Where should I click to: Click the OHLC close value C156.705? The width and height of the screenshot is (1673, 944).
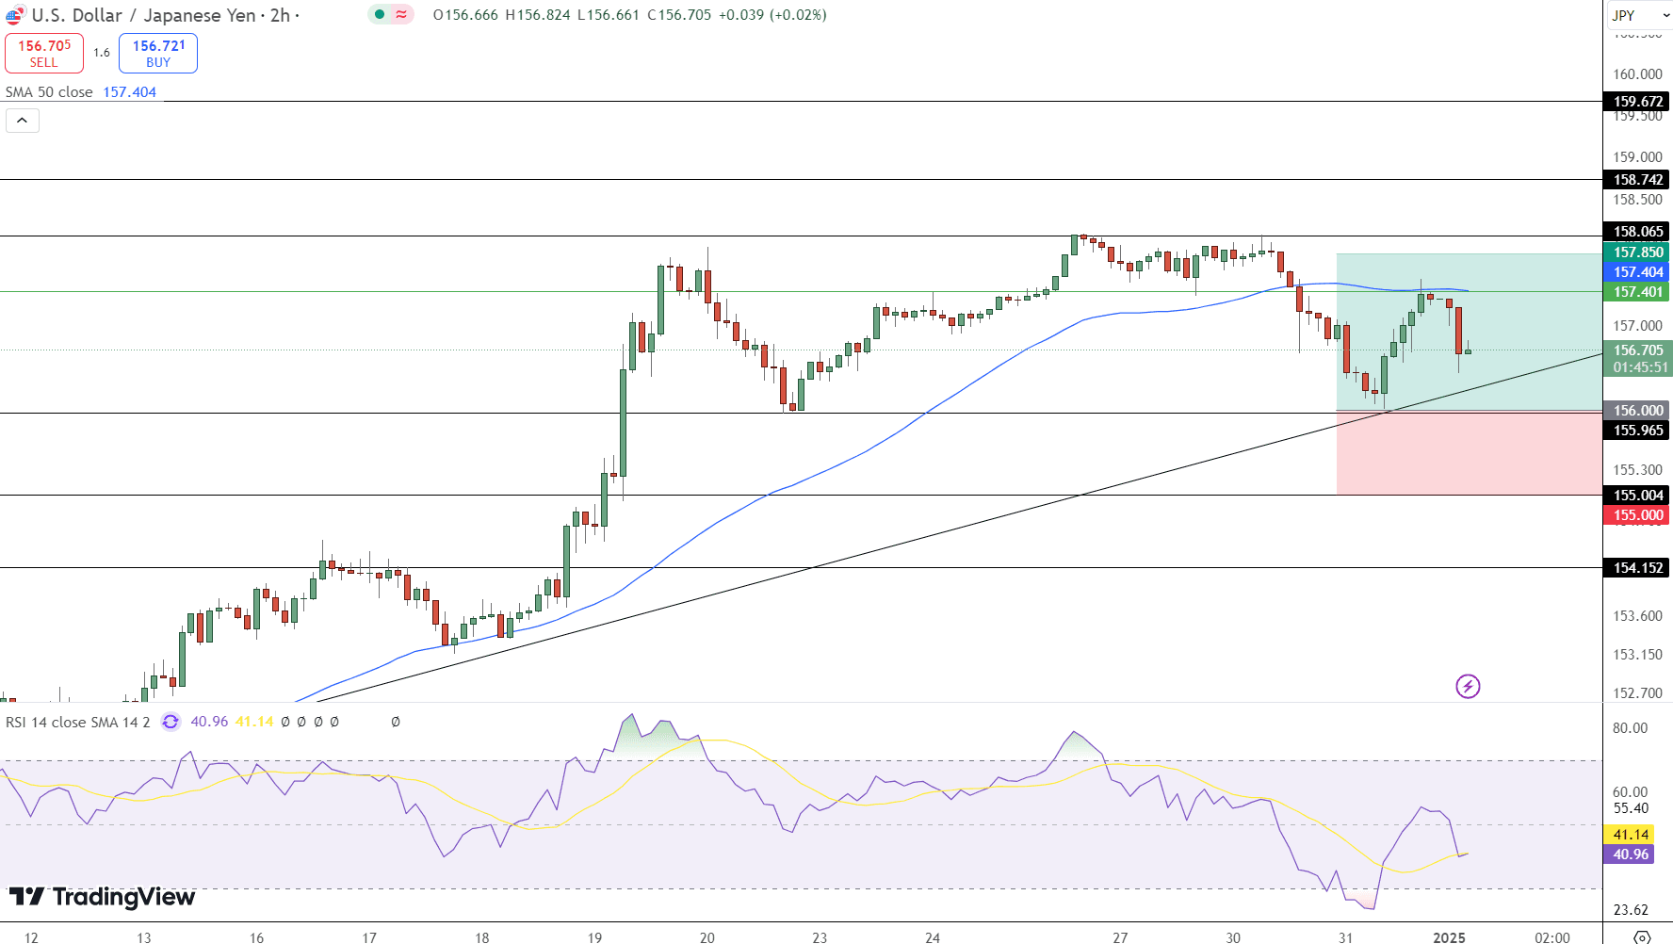point(679,15)
